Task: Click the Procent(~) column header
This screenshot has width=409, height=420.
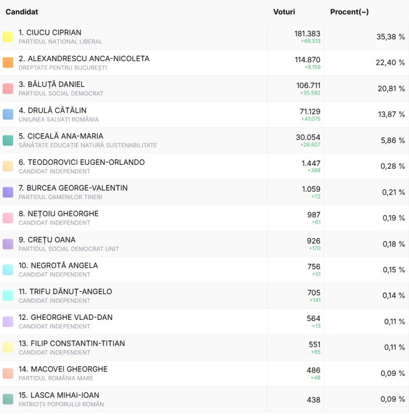Action: point(349,12)
